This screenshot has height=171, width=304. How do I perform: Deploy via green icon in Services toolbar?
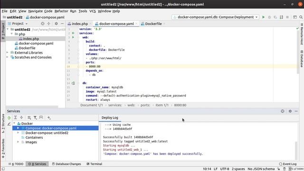click(9, 117)
